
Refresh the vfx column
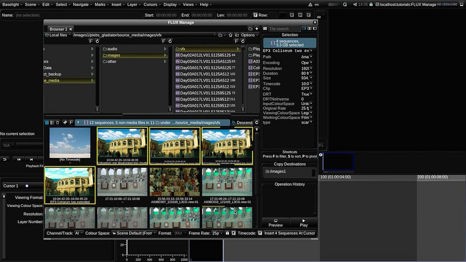[x=243, y=41]
